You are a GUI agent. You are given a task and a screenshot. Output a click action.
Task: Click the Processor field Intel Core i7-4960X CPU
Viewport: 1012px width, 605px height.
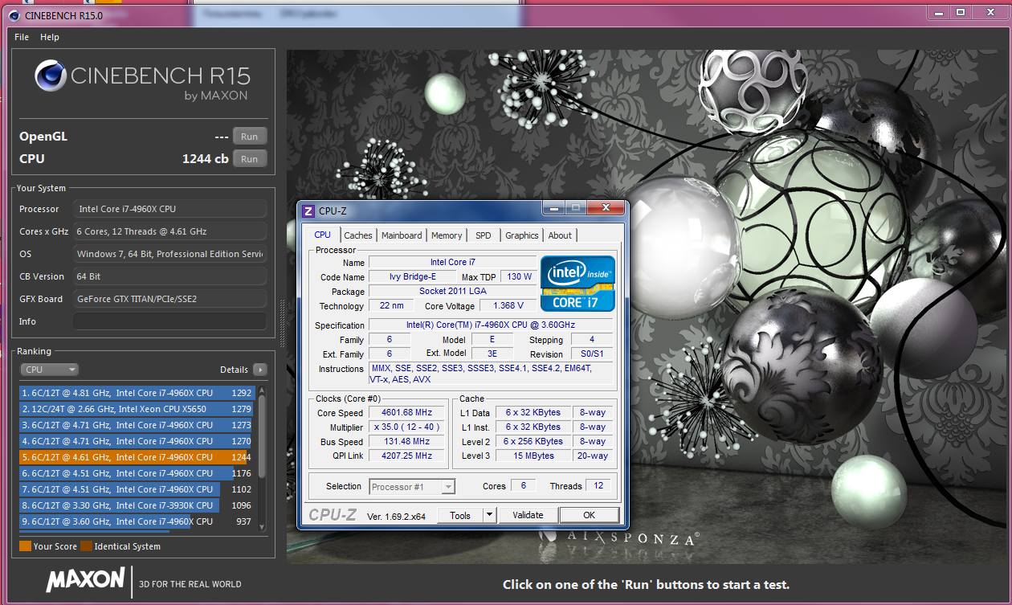click(169, 209)
